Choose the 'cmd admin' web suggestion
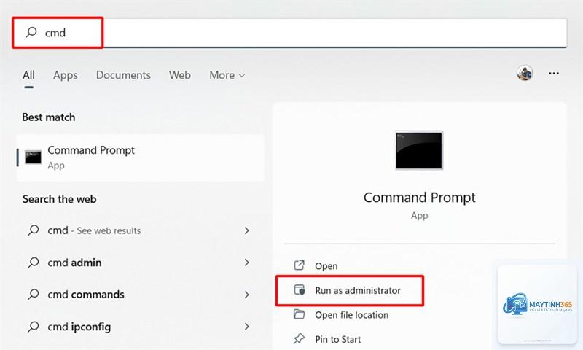The height and width of the screenshot is (350, 583). pos(140,262)
